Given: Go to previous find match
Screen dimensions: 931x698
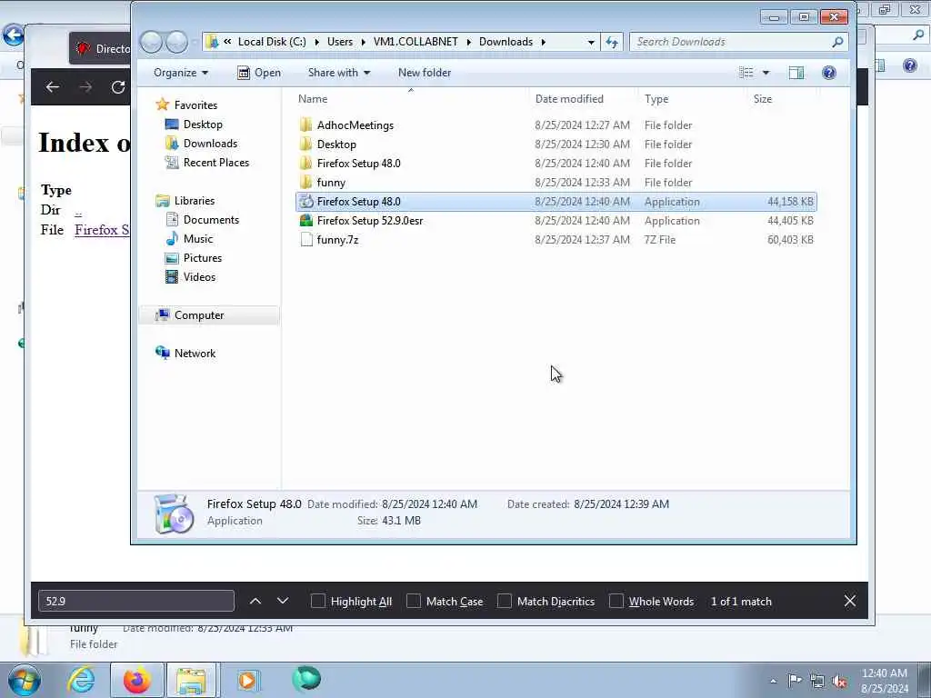Looking at the screenshot, I should (x=255, y=602).
